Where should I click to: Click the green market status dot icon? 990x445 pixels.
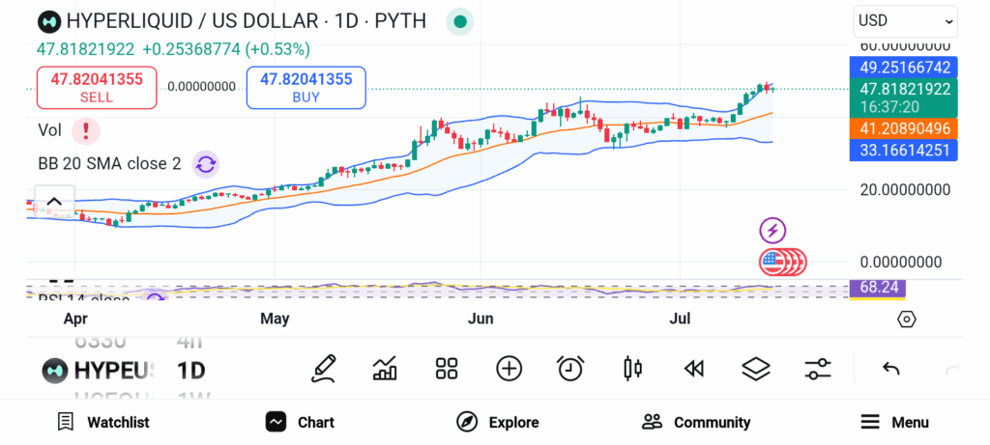point(459,22)
